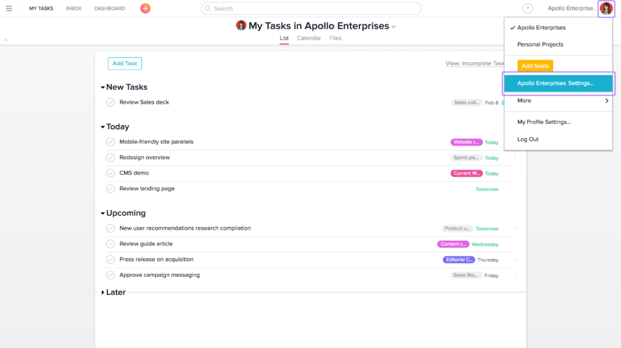Click the avatar beside the My Tasks title
The height and width of the screenshot is (348, 621).
[241, 25]
